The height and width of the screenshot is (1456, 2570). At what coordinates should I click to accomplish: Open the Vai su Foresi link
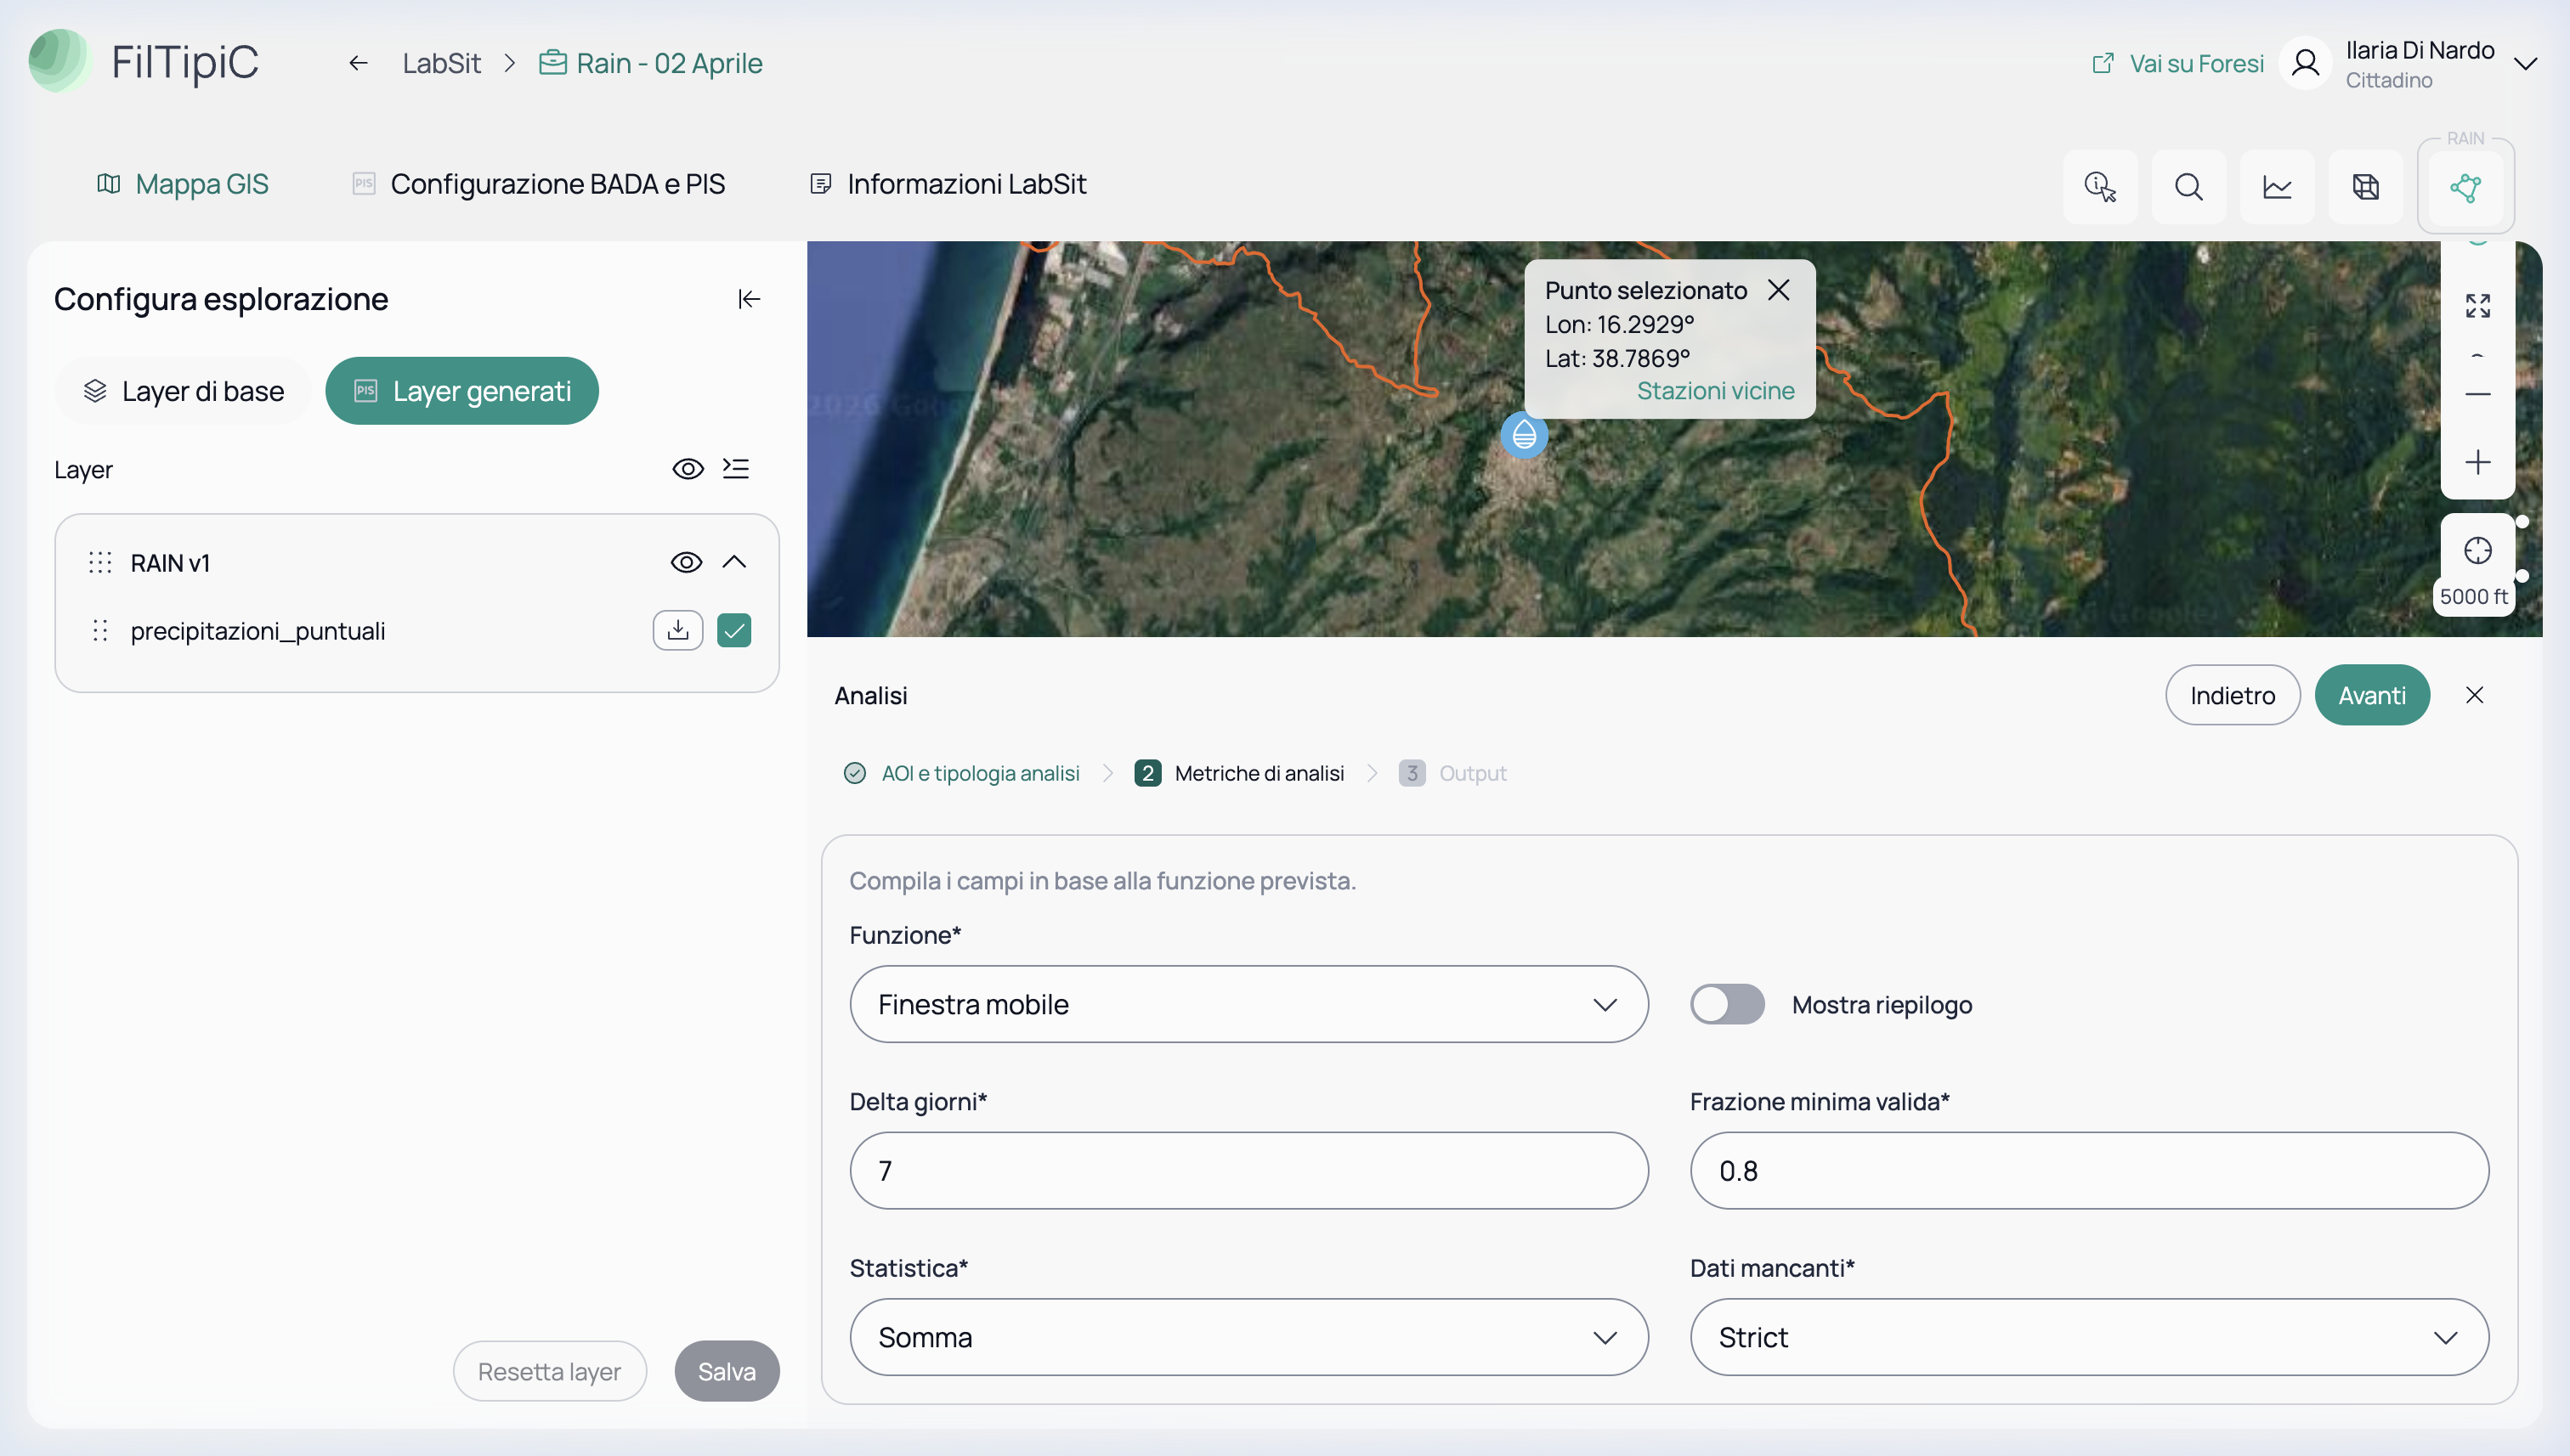2177,63
